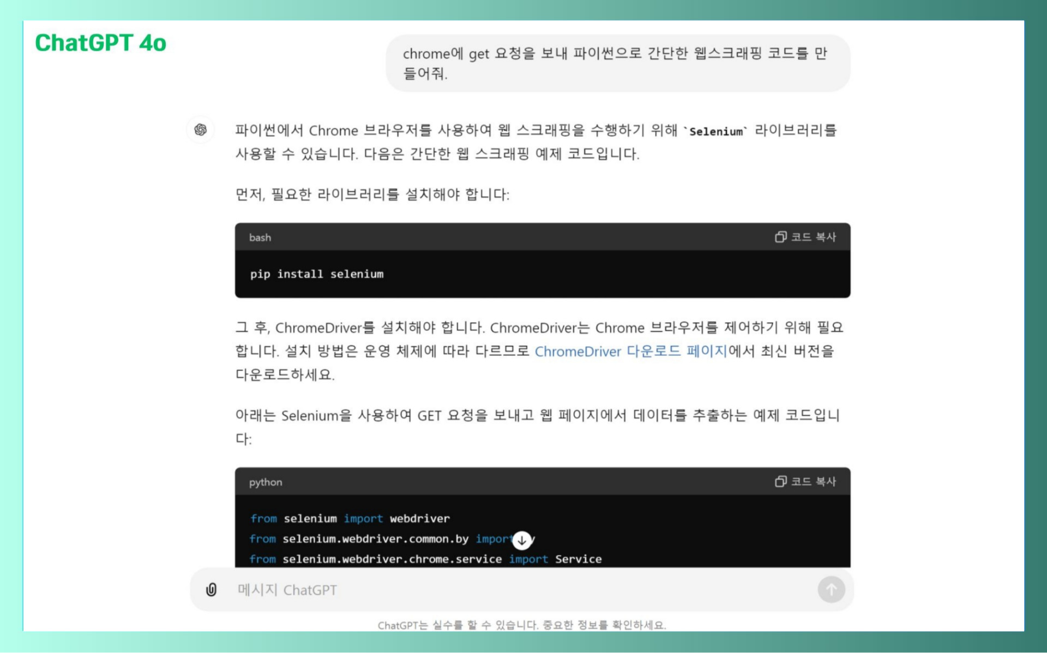Image resolution: width=1047 pixels, height=654 pixels.
Task: Click the chrome.service import Service line
Action: (x=426, y=559)
